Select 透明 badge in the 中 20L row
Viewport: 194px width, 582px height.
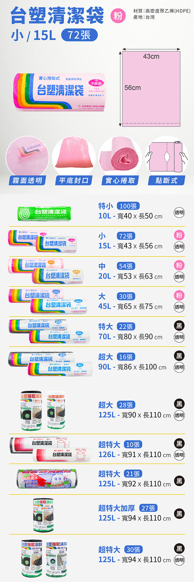(179, 277)
